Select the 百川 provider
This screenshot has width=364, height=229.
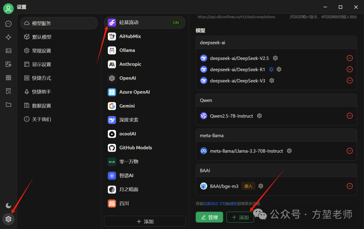(x=145, y=203)
